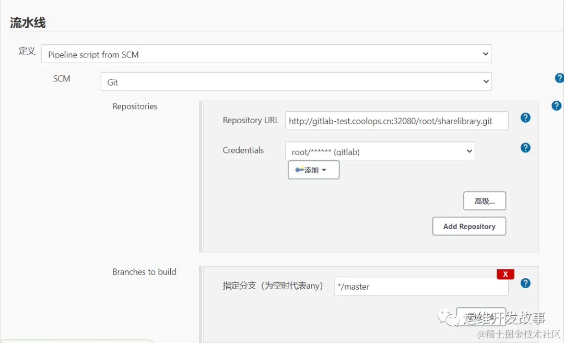Viewport: 564px width, 343px height.
Task: Open the 定义 Pipeline script from SCM dropdown
Action: coord(266,54)
